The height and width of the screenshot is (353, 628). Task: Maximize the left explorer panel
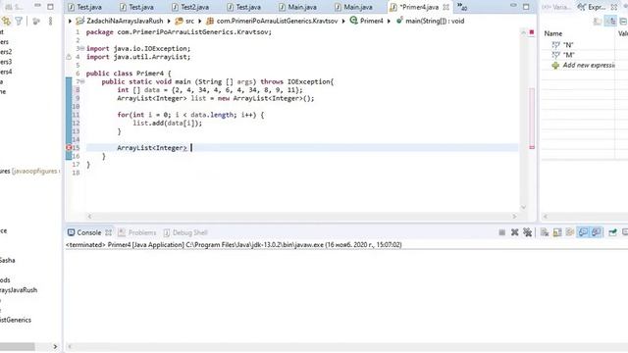(50, 7)
